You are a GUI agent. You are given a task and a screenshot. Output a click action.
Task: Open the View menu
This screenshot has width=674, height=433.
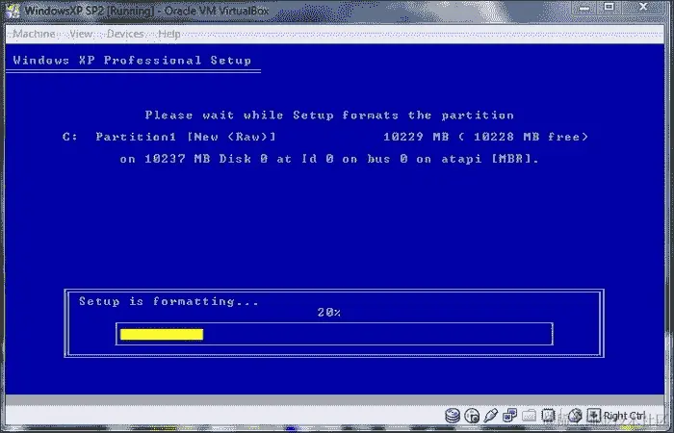click(x=81, y=34)
